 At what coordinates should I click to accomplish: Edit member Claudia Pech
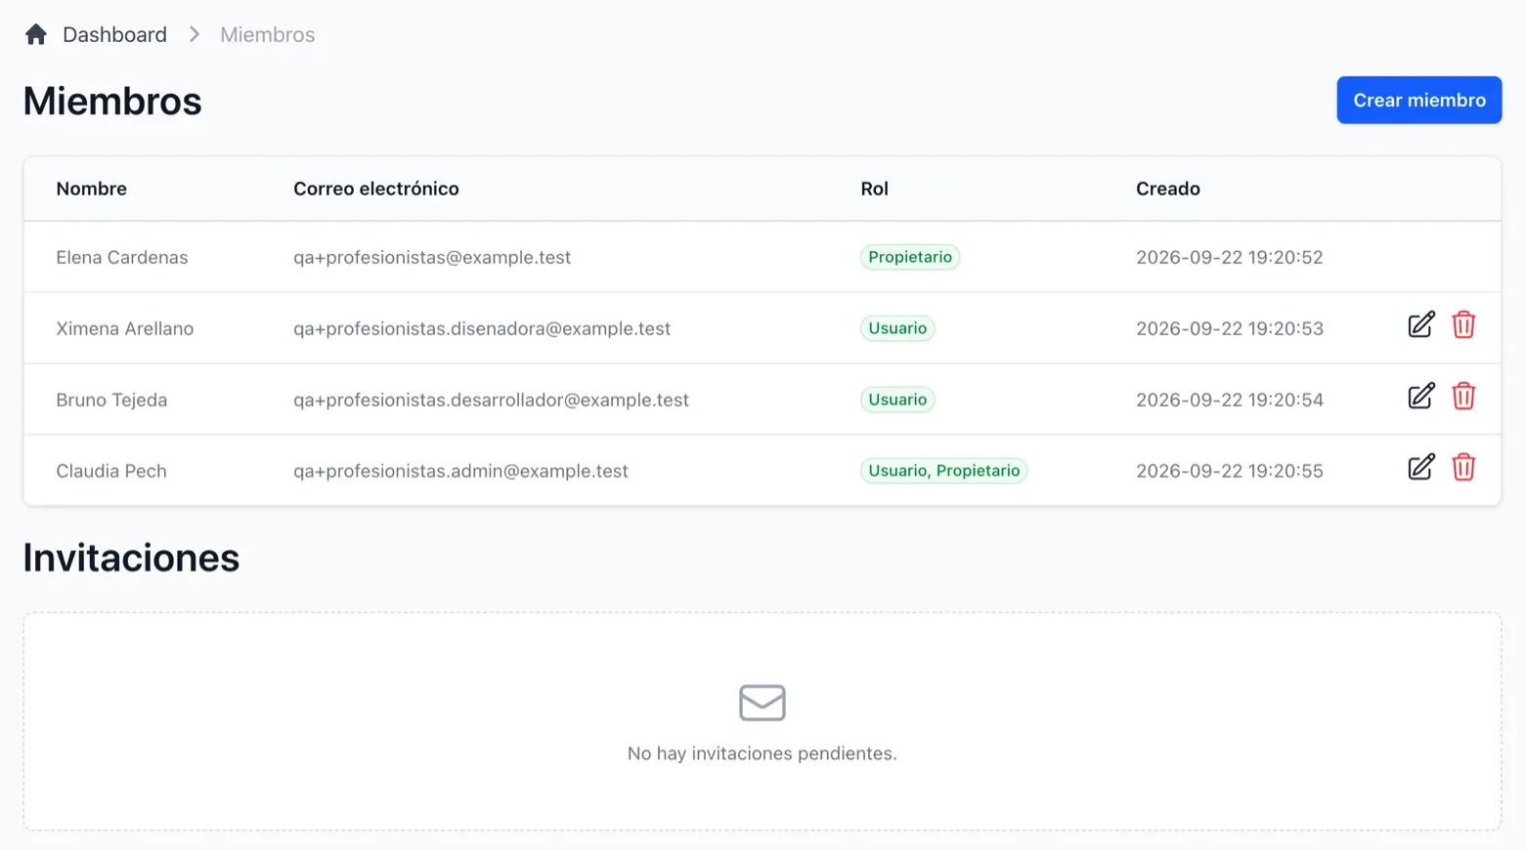pyautogui.click(x=1421, y=467)
